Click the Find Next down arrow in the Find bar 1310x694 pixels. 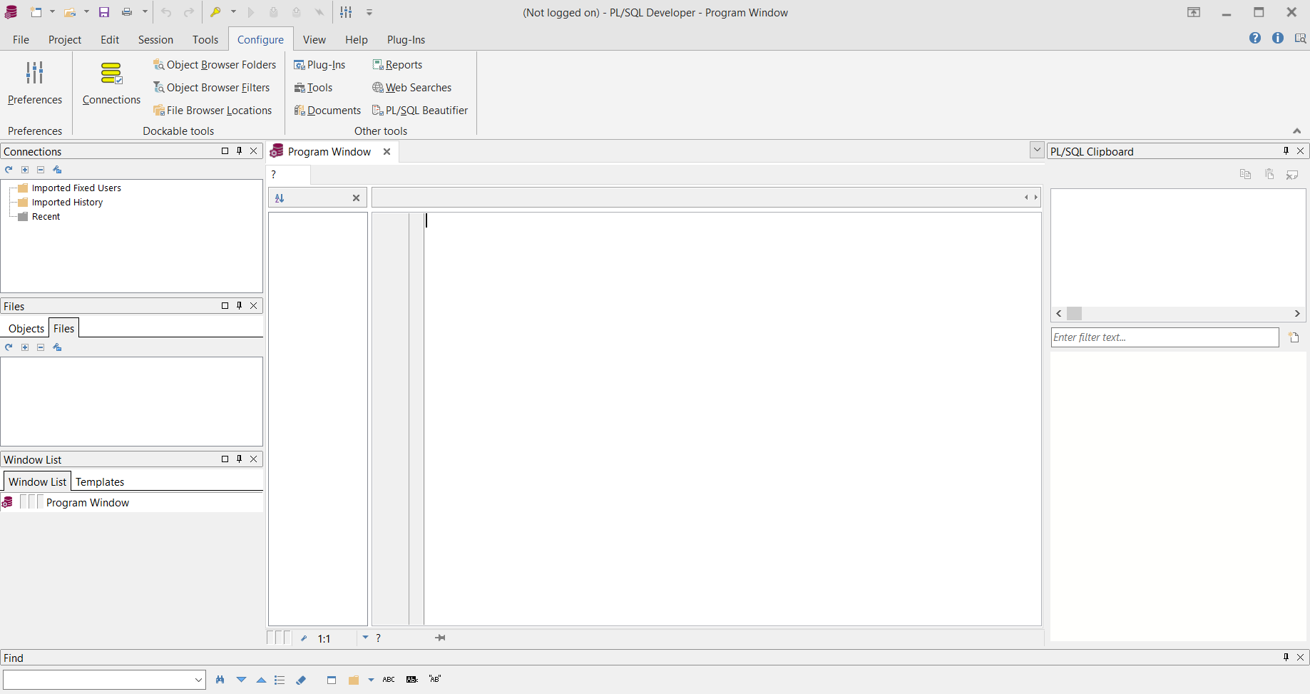pos(242,680)
